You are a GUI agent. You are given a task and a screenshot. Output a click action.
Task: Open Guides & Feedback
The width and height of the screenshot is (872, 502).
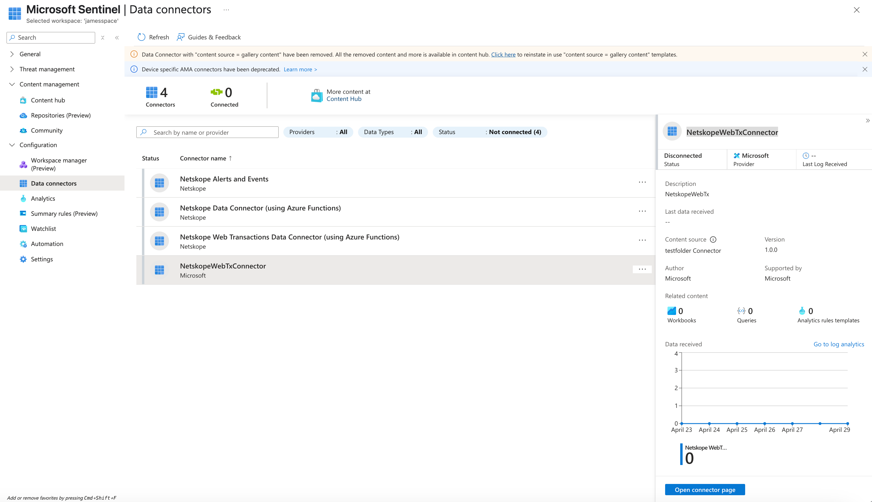208,37
